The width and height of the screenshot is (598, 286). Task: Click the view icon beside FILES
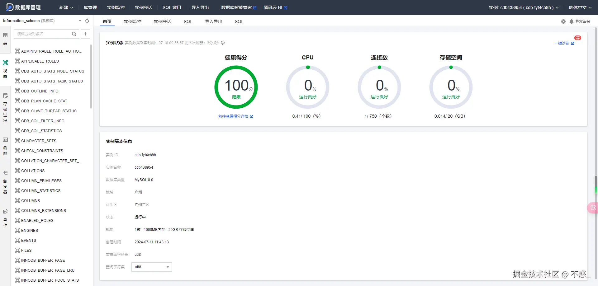17,250
